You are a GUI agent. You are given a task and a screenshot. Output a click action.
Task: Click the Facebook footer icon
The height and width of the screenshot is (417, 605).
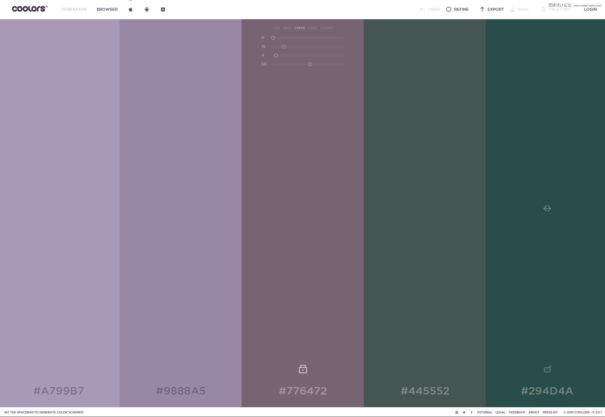471,412
